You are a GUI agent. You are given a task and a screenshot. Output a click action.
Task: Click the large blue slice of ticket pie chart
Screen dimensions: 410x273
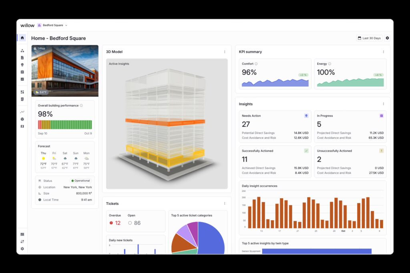pyautogui.click(x=211, y=238)
